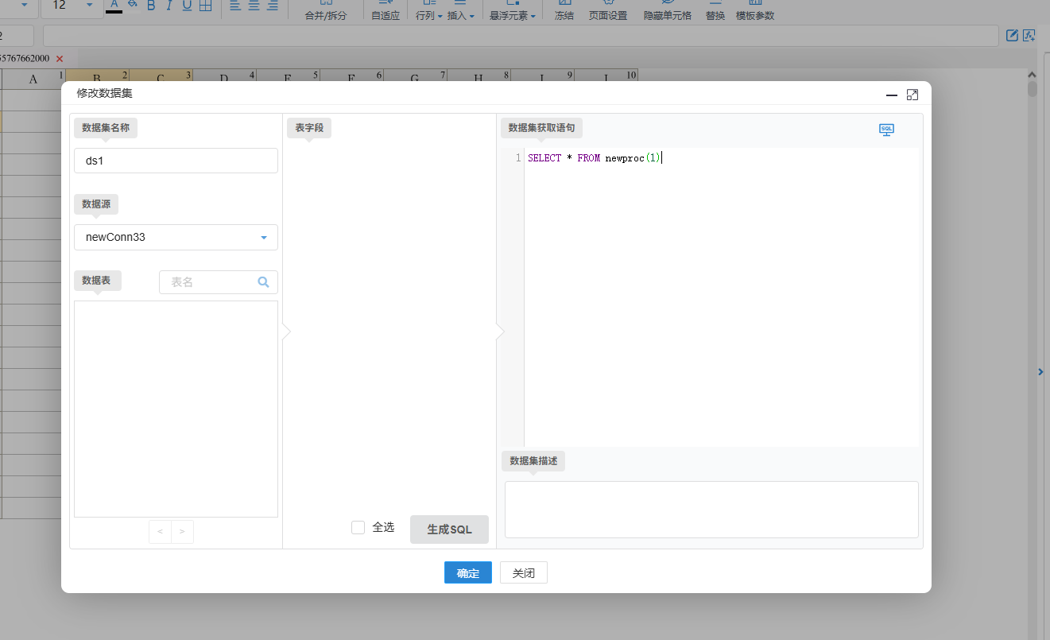1050x640 pixels.
Task: Open the newConn33 data source dropdown
Action: coord(263,237)
